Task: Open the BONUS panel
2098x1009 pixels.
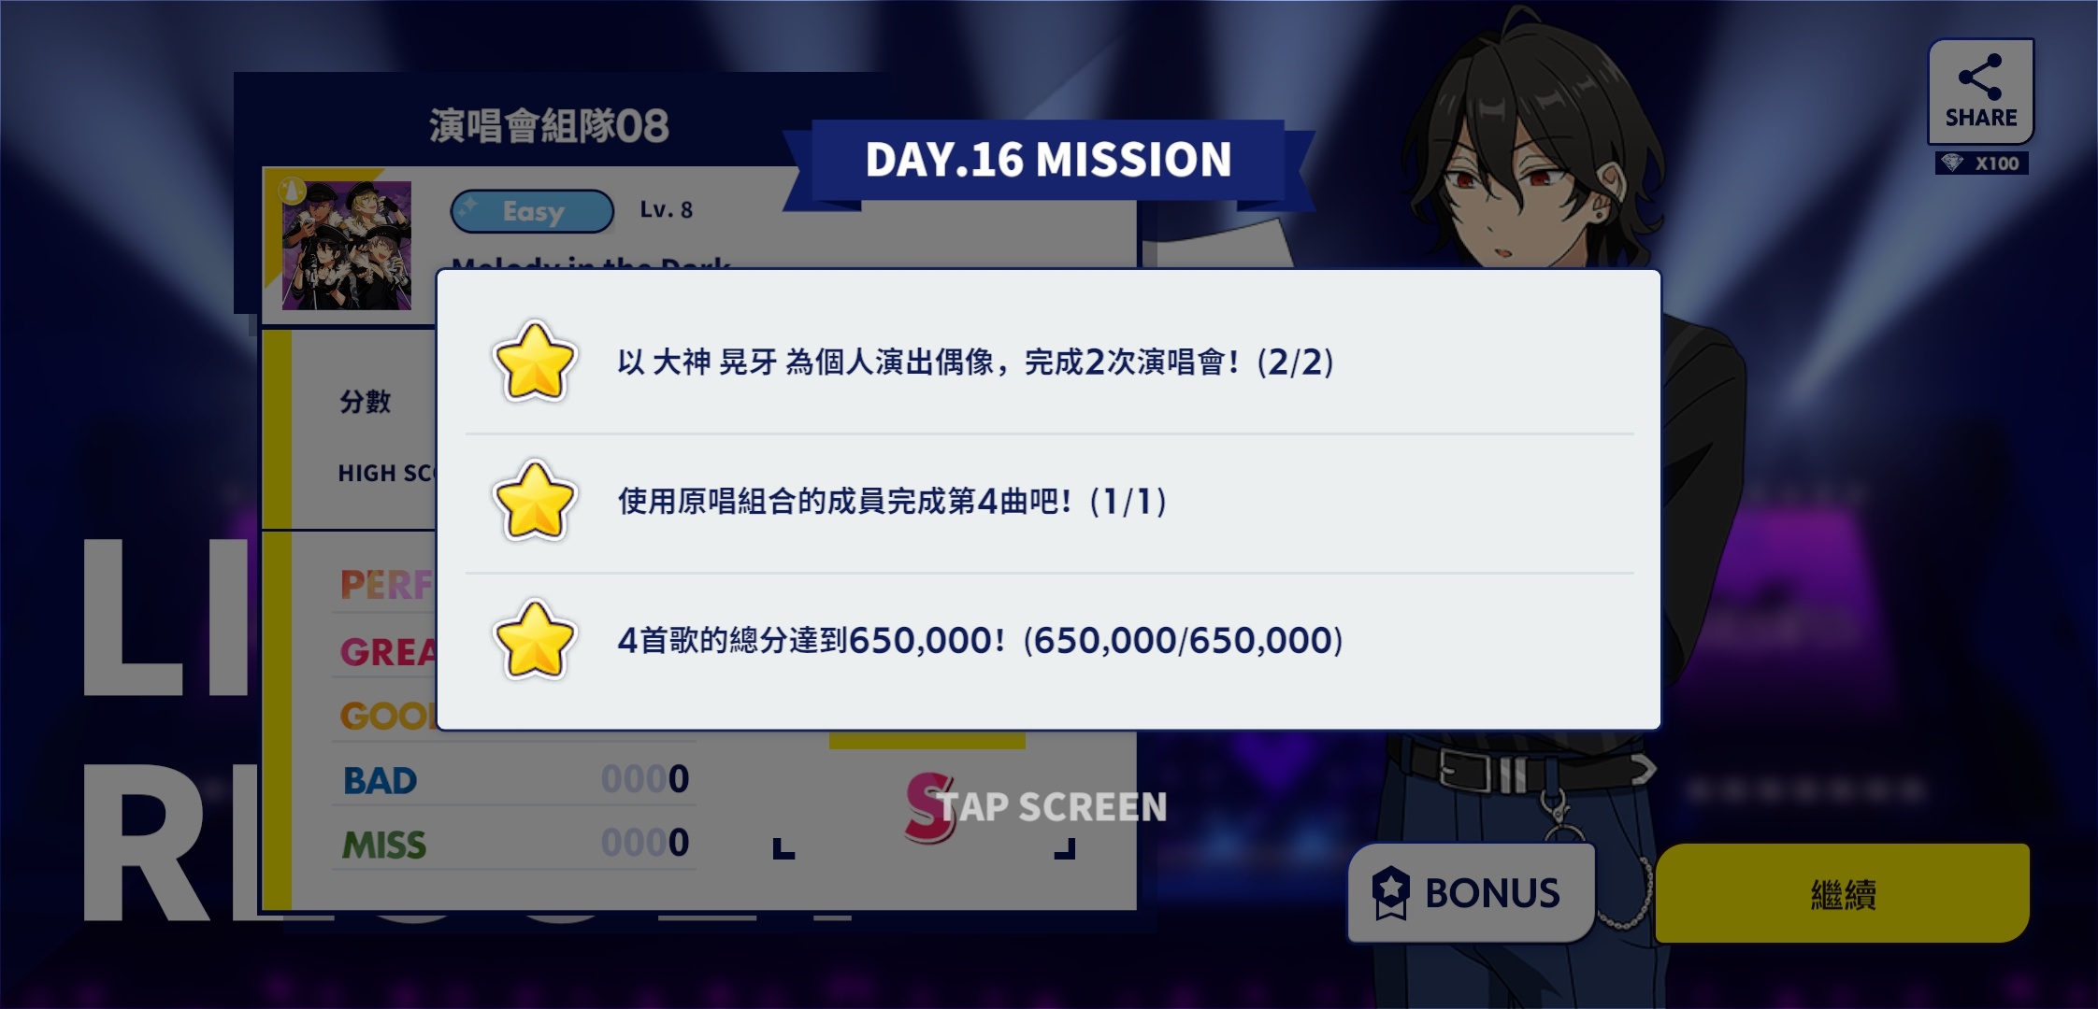Action: pos(1471,893)
